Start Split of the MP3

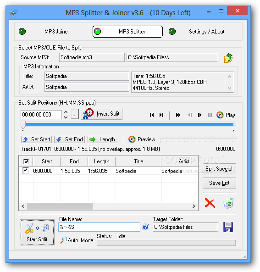tap(37, 232)
